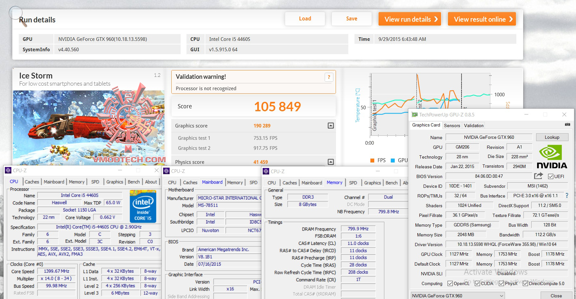Open the graphics card selector dropdown in GPU-Z
Viewport: 576px width, 299px height.
[x=458, y=296]
